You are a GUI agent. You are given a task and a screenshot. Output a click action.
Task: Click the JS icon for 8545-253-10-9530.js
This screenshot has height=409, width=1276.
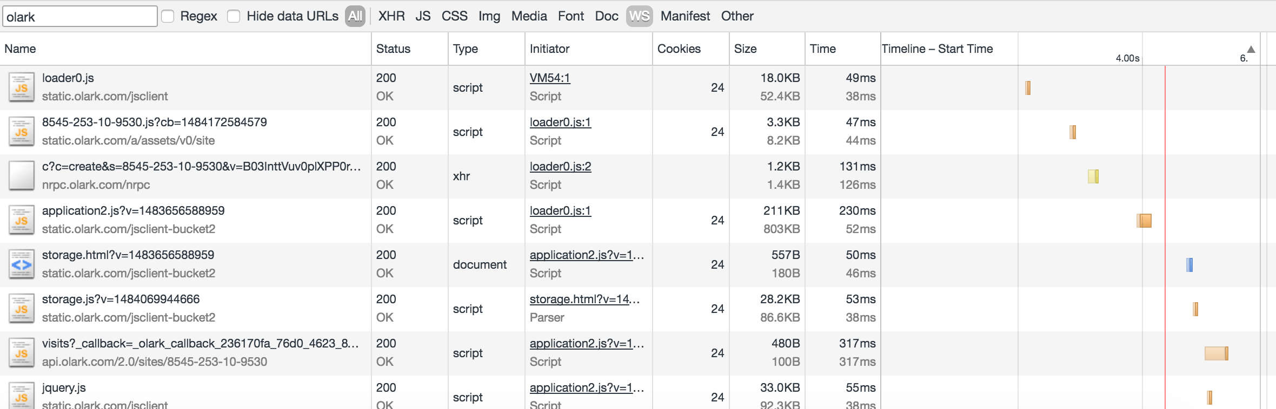(x=22, y=132)
